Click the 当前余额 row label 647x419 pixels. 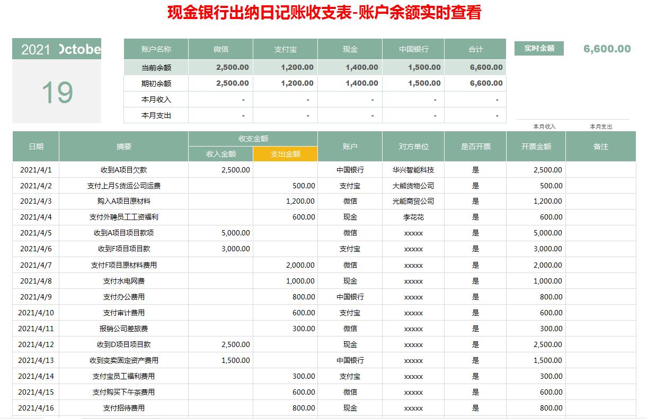pyautogui.click(x=155, y=67)
